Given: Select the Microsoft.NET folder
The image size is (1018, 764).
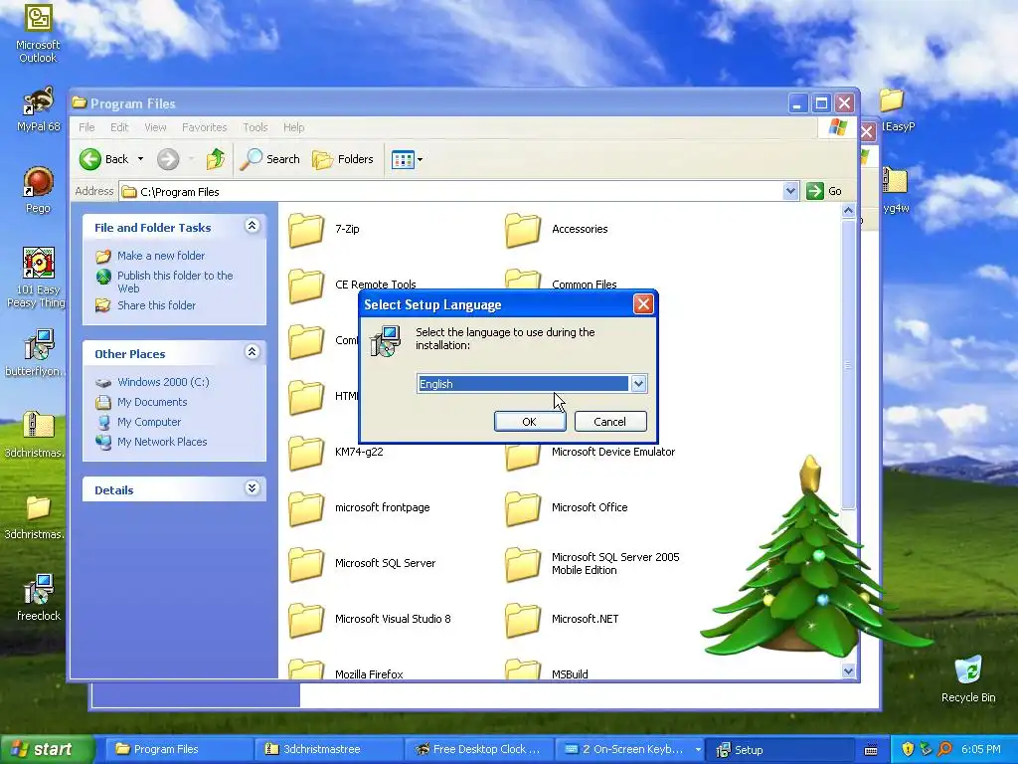Looking at the screenshot, I should tap(562, 619).
